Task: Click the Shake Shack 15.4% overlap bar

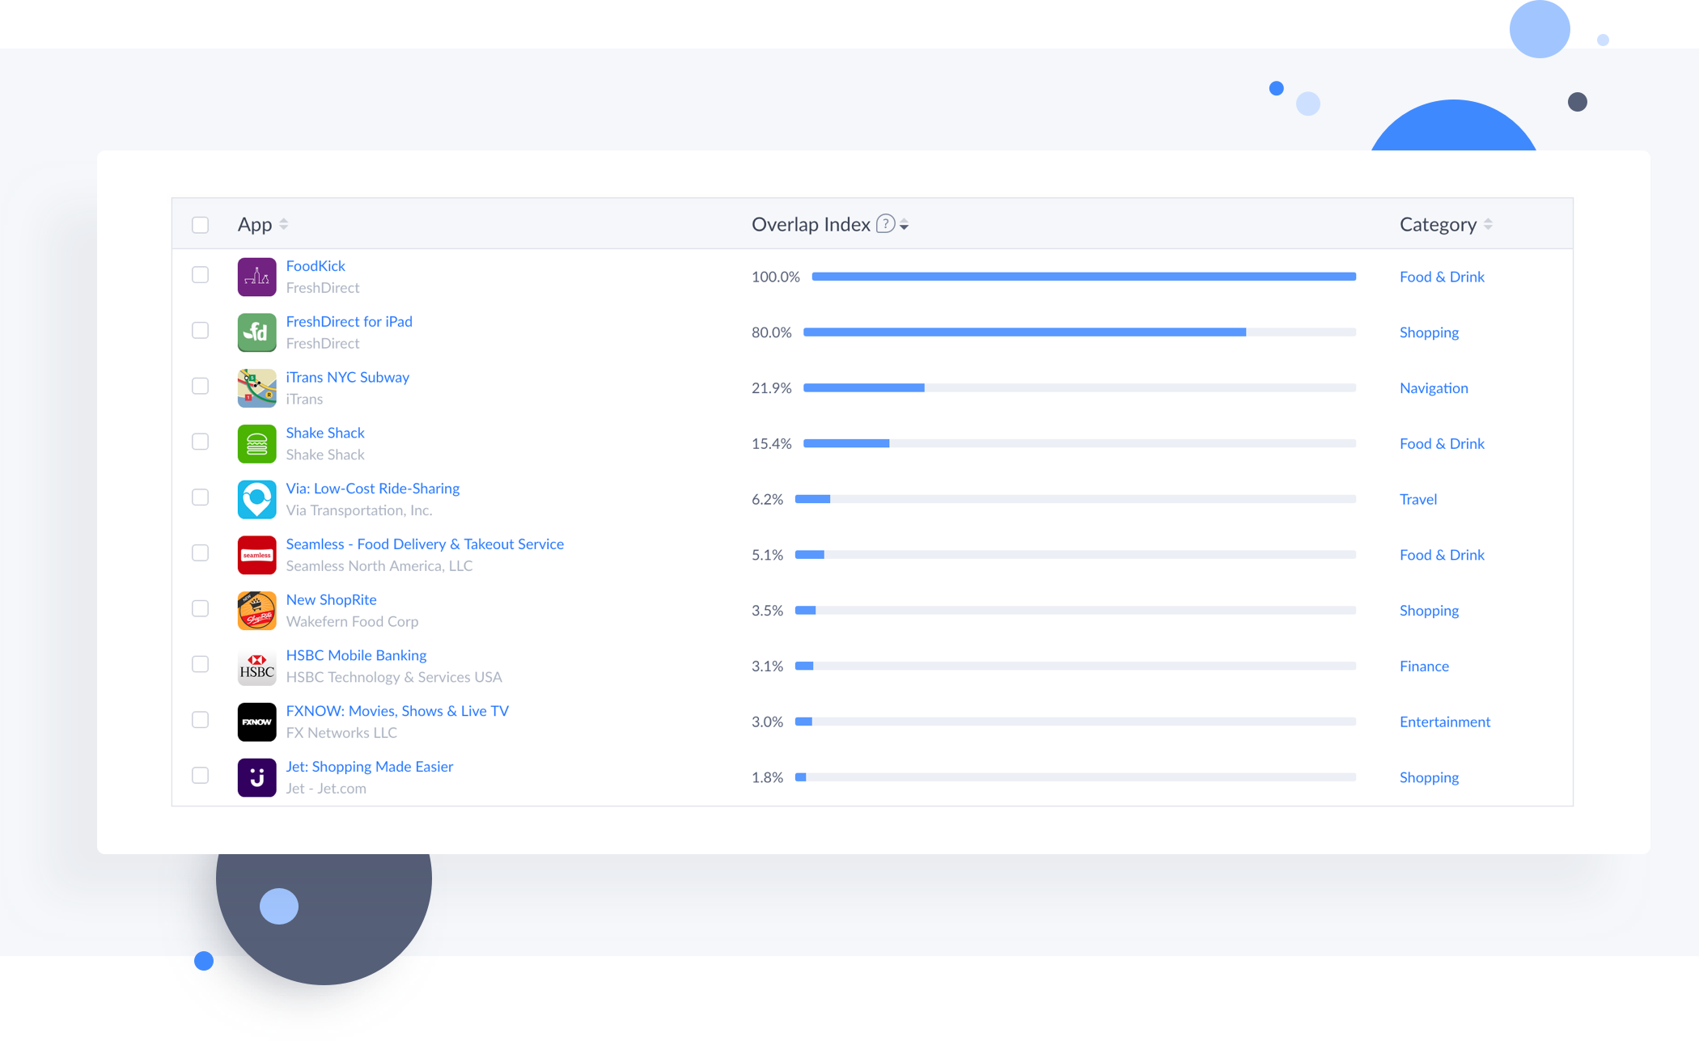Action: click(1079, 444)
